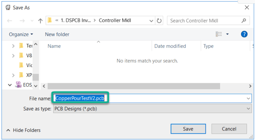Open the Save as type dropdown

pos(152,108)
